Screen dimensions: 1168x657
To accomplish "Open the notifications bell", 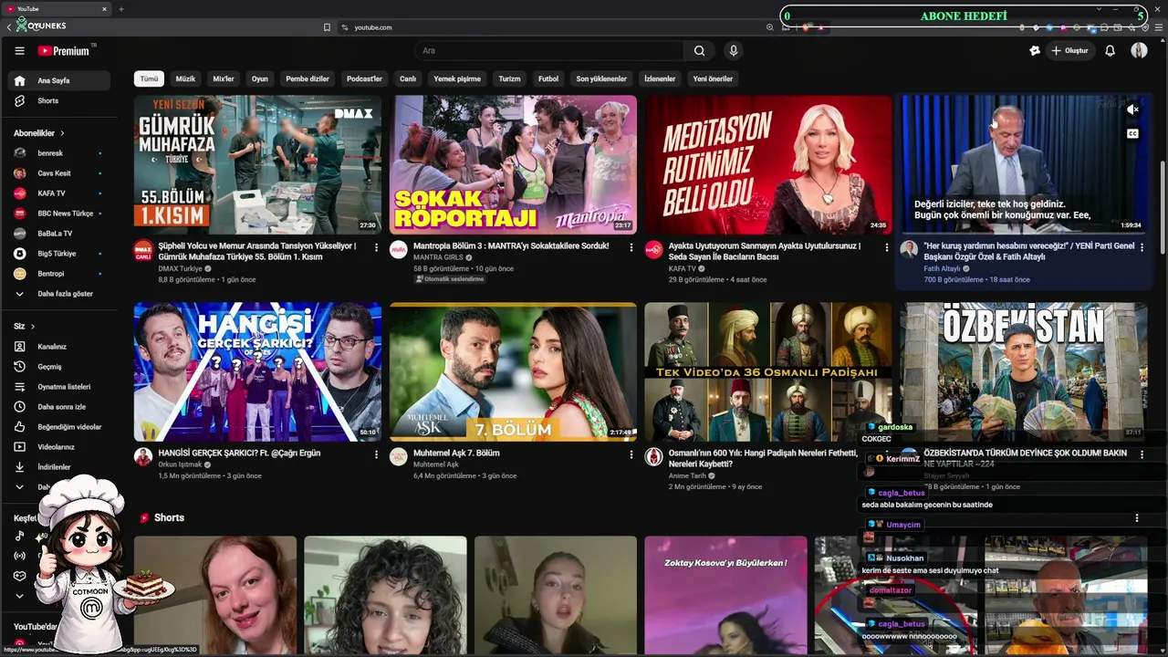I will coord(1110,51).
